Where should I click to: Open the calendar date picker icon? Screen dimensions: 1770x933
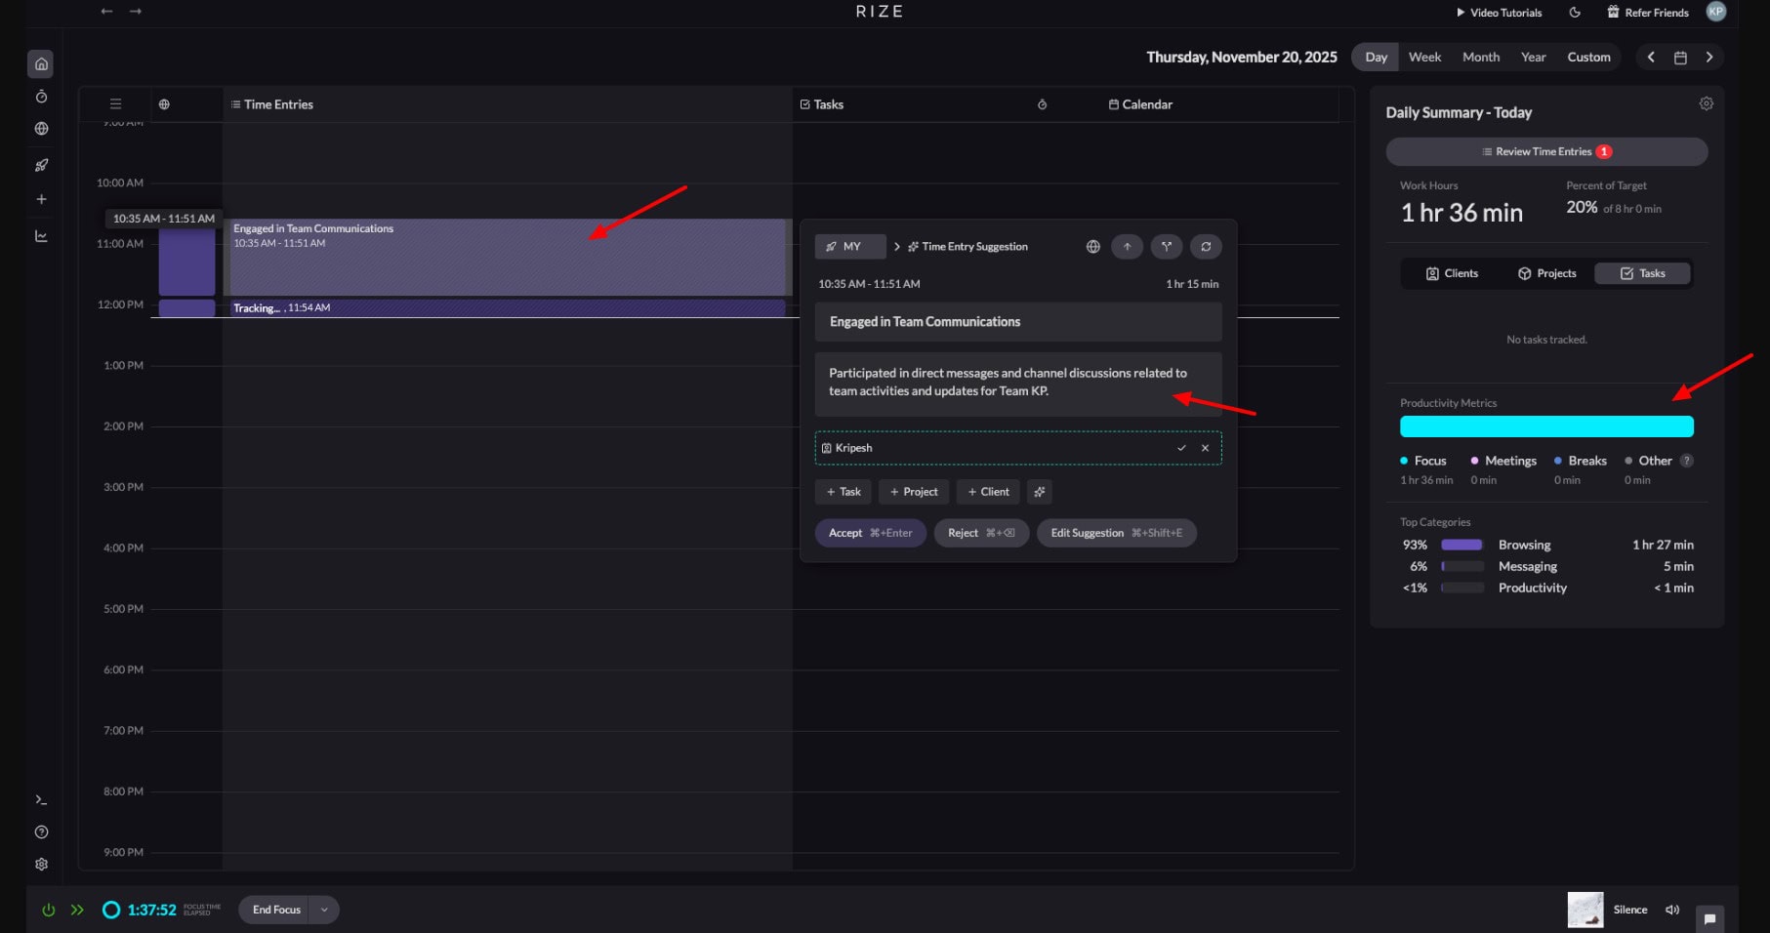pos(1680,58)
